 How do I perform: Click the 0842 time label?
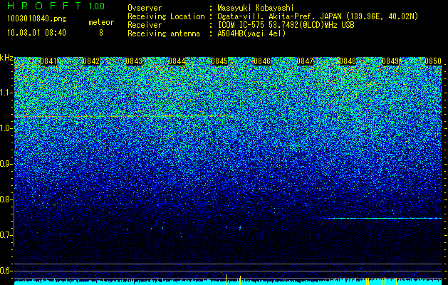pyautogui.click(x=91, y=61)
